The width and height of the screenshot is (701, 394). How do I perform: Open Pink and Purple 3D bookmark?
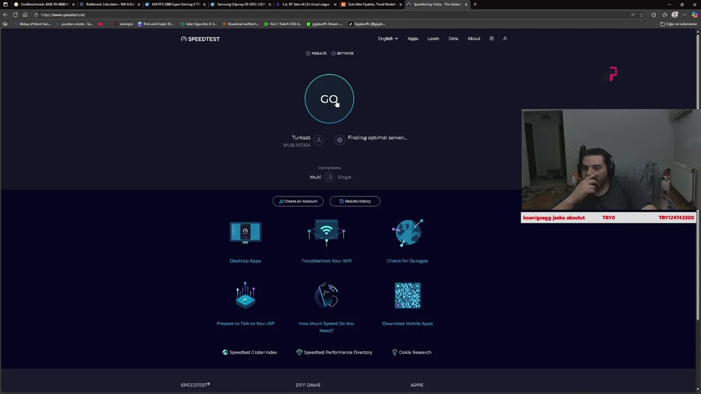click(x=156, y=24)
